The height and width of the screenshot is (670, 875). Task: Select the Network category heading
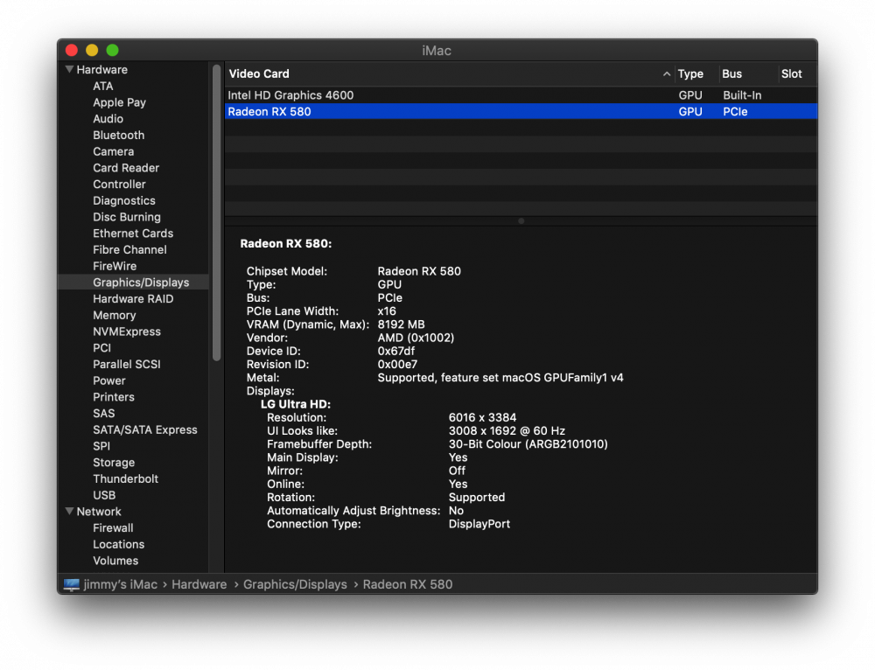98,512
